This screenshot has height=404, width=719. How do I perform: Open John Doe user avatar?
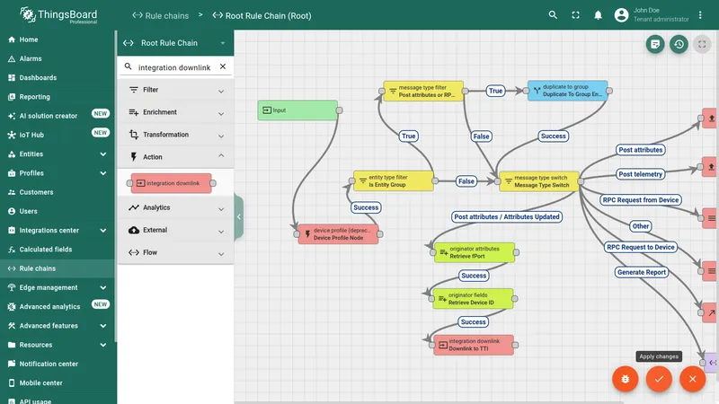(621, 15)
